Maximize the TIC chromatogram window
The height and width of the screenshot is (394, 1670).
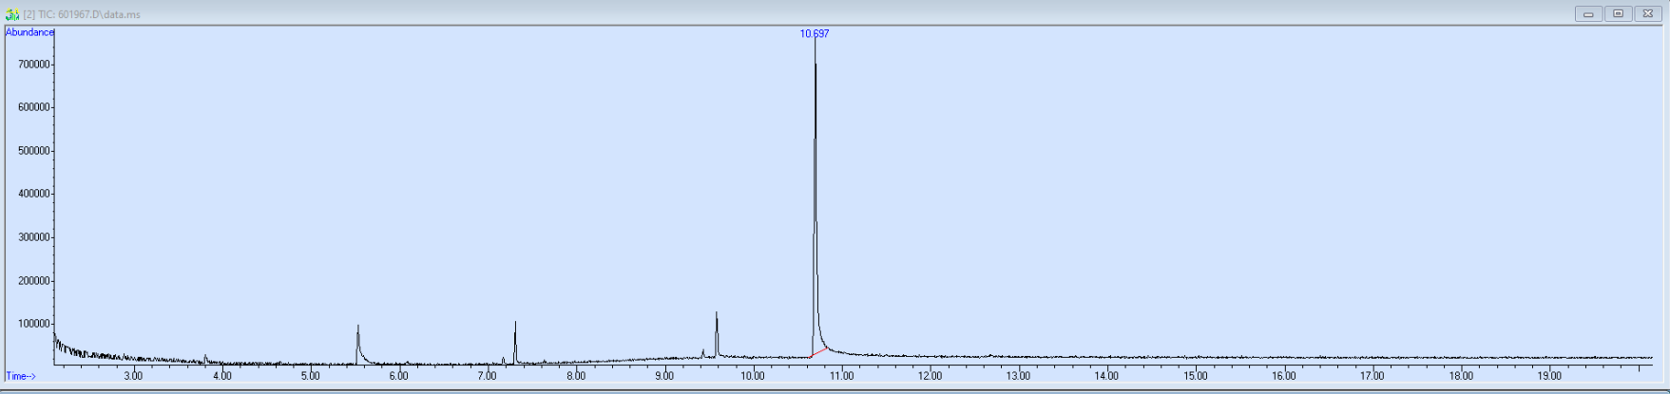1618,13
